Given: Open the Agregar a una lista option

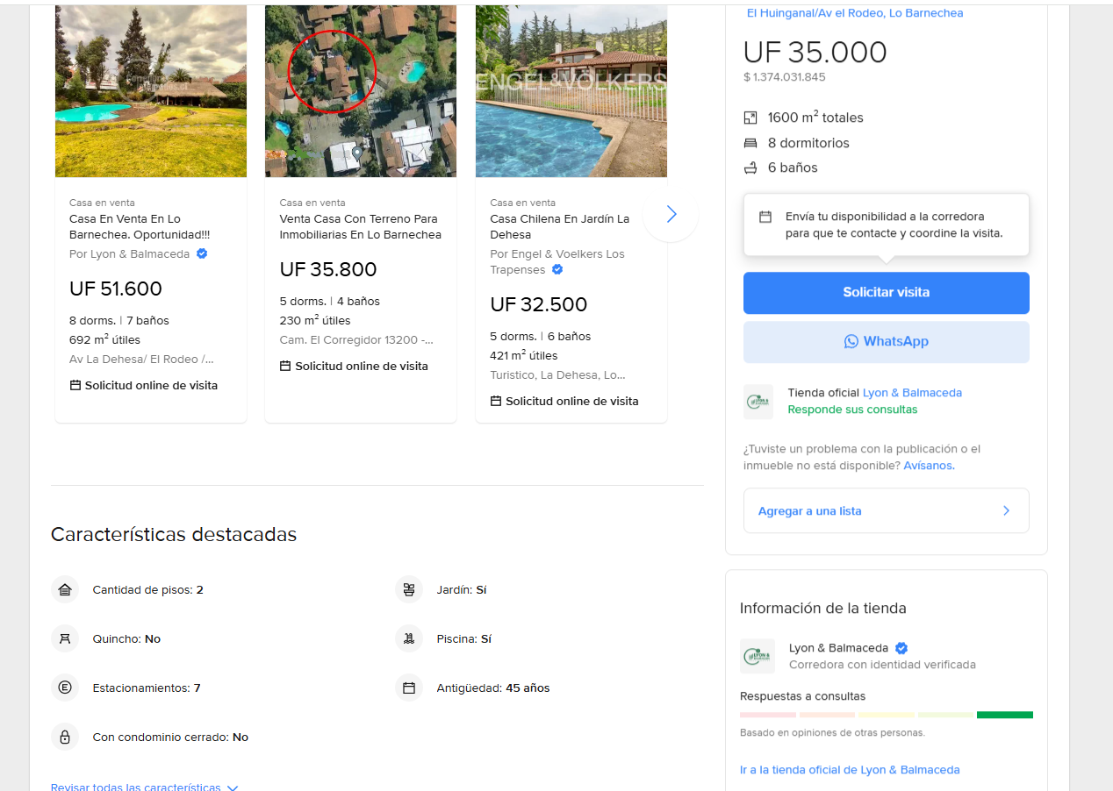Looking at the screenshot, I should [x=886, y=510].
